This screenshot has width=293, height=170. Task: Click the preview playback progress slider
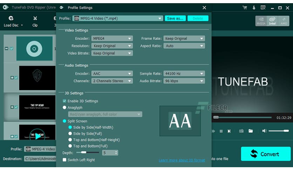click(243, 117)
